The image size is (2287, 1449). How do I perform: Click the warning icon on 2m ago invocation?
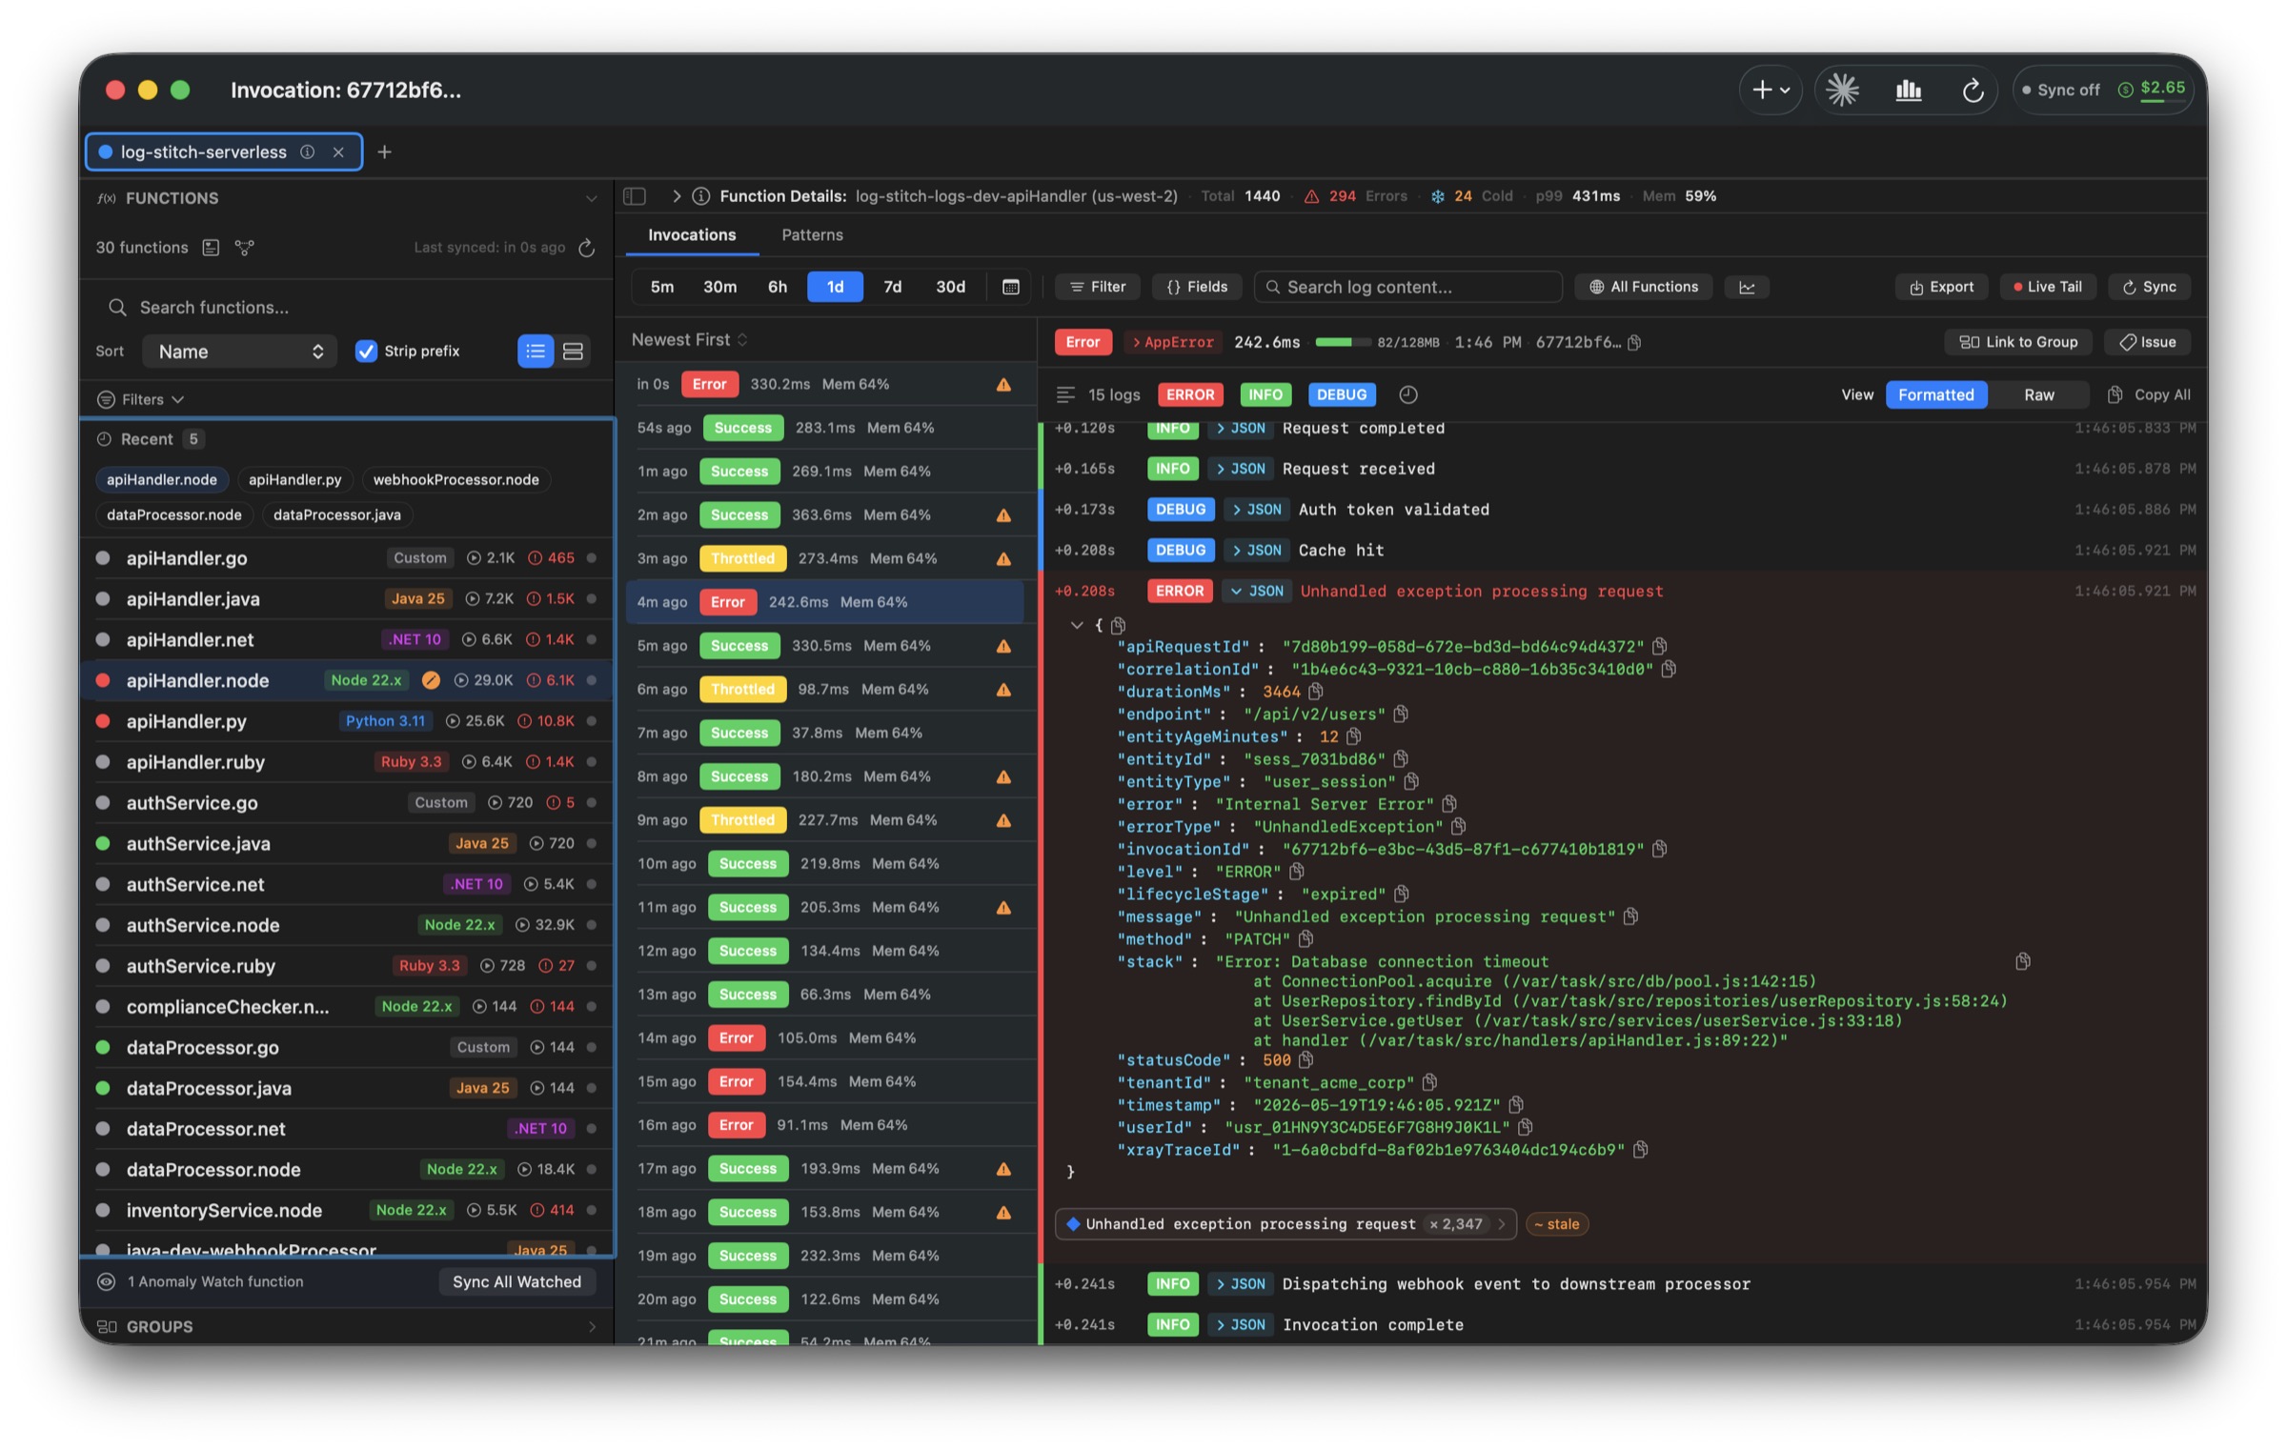(1003, 514)
